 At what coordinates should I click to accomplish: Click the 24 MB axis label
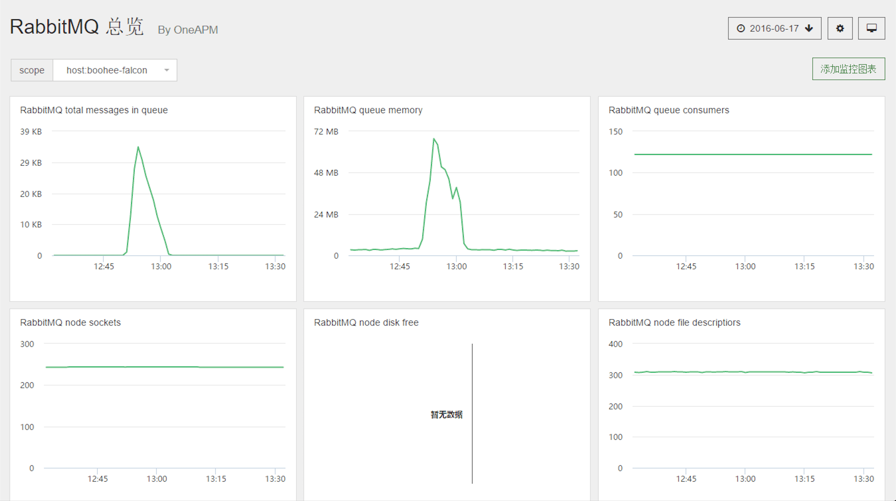pos(326,215)
